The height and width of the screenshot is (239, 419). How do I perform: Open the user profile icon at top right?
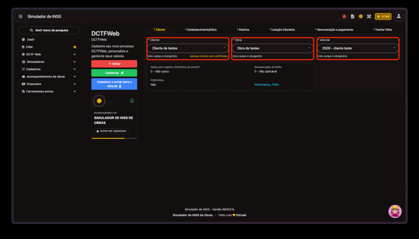coord(399,16)
